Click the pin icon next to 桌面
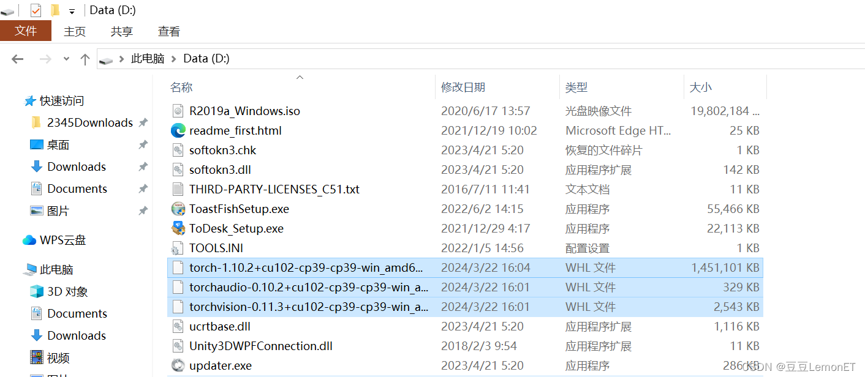The image size is (865, 377). pyautogui.click(x=143, y=145)
